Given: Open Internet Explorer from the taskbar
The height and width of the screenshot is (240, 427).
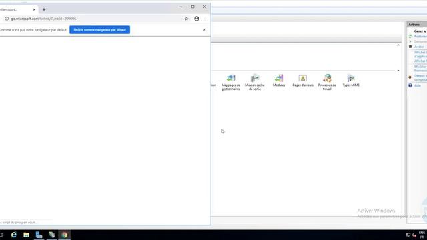Looking at the screenshot, I should (x=13, y=235).
